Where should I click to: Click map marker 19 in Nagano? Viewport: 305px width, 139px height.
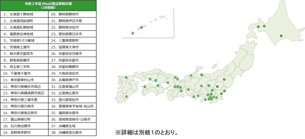[201, 86]
